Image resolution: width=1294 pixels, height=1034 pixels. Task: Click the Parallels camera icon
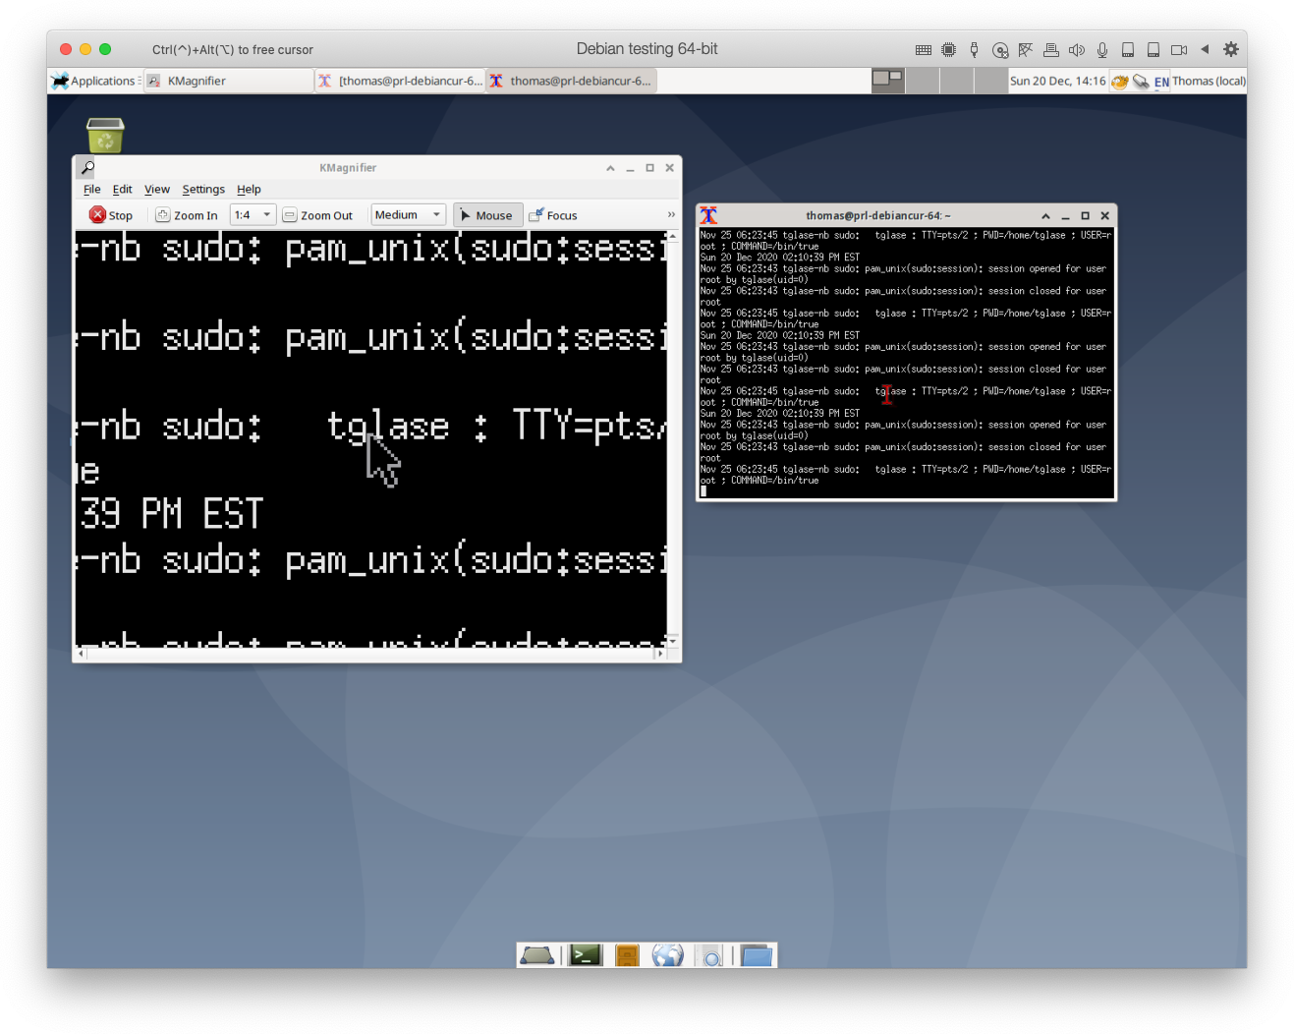tap(1179, 49)
